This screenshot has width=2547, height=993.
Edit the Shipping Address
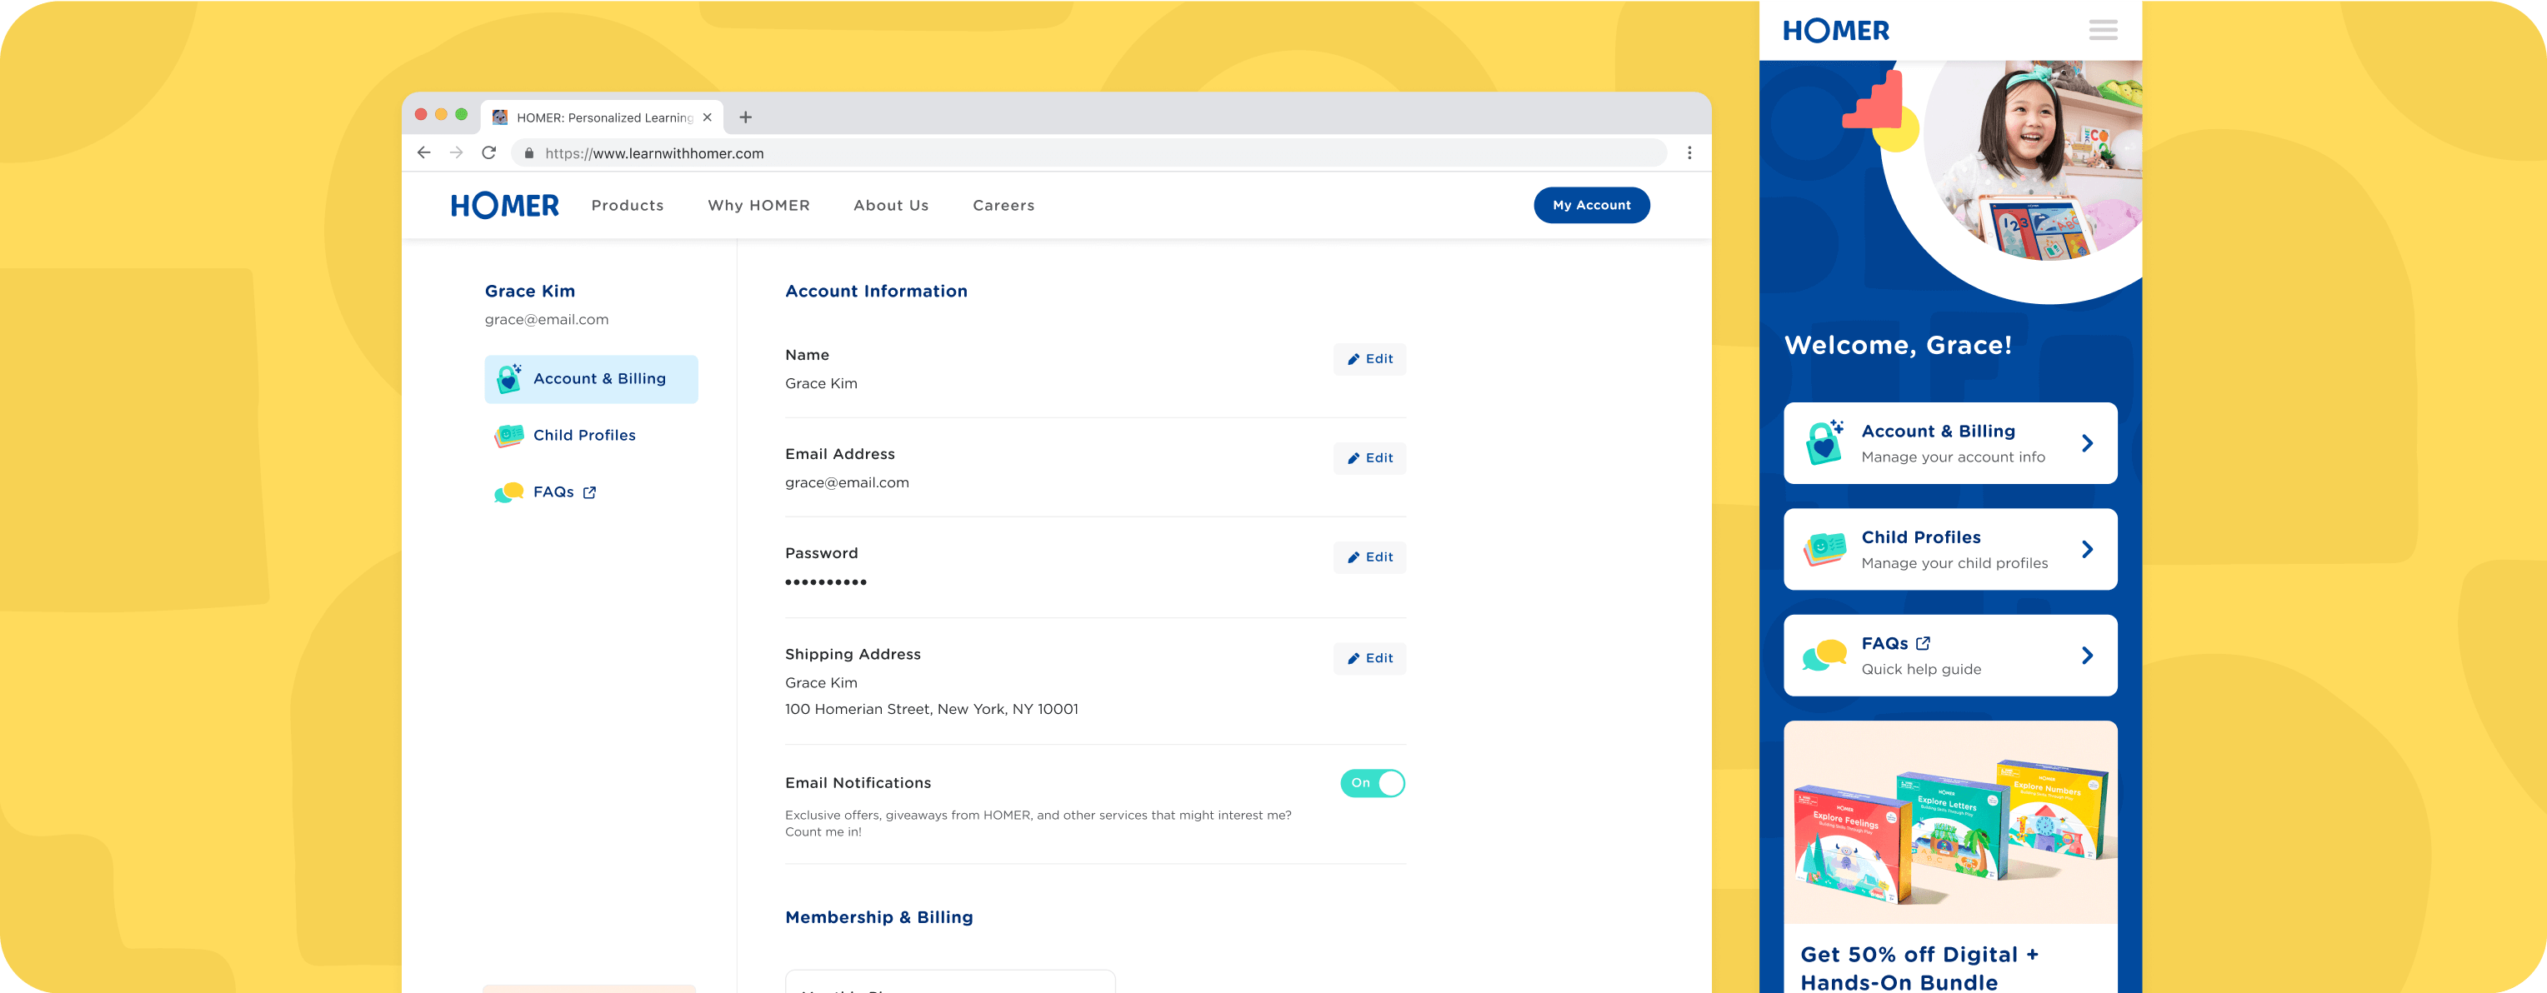click(1369, 658)
